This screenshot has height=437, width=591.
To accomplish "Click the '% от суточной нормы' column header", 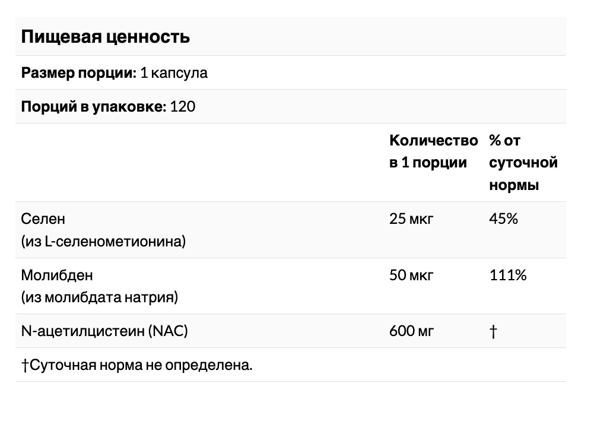I will (x=523, y=163).
